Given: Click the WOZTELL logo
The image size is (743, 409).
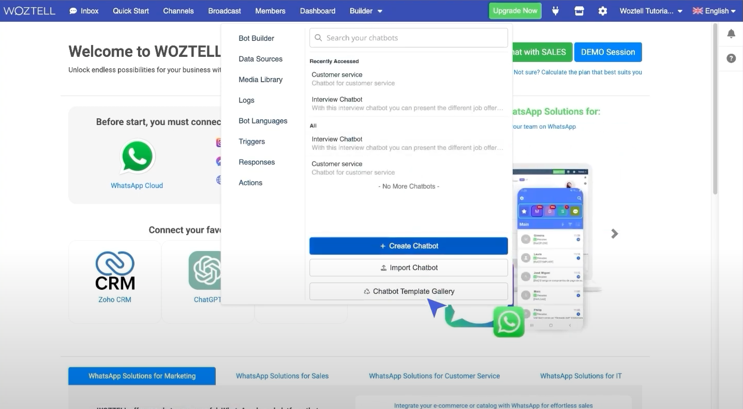Looking at the screenshot, I should [x=29, y=11].
